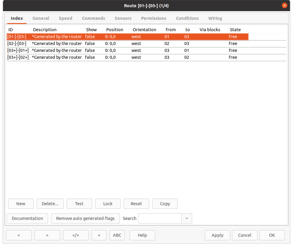The height and width of the screenshot is (246, 293).
Task: Click the next route '>' button
Action: [x=47, y=235]
